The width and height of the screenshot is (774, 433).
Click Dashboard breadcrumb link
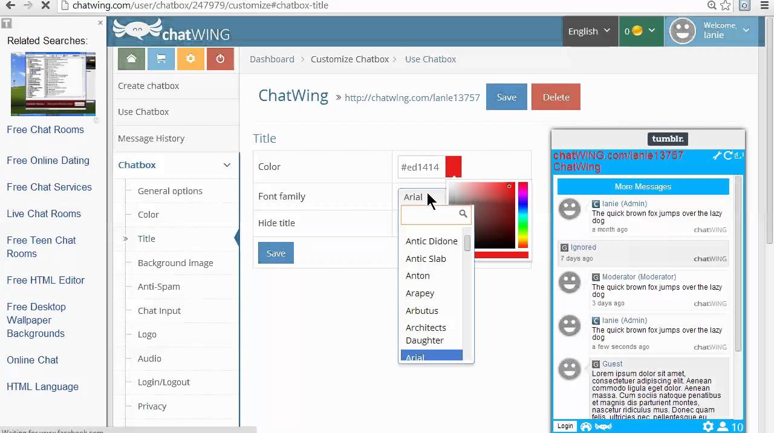pyautogui.click(x=272, y=59)
